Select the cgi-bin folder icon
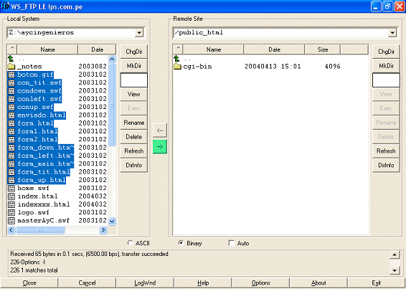 (x=177, y=67)
